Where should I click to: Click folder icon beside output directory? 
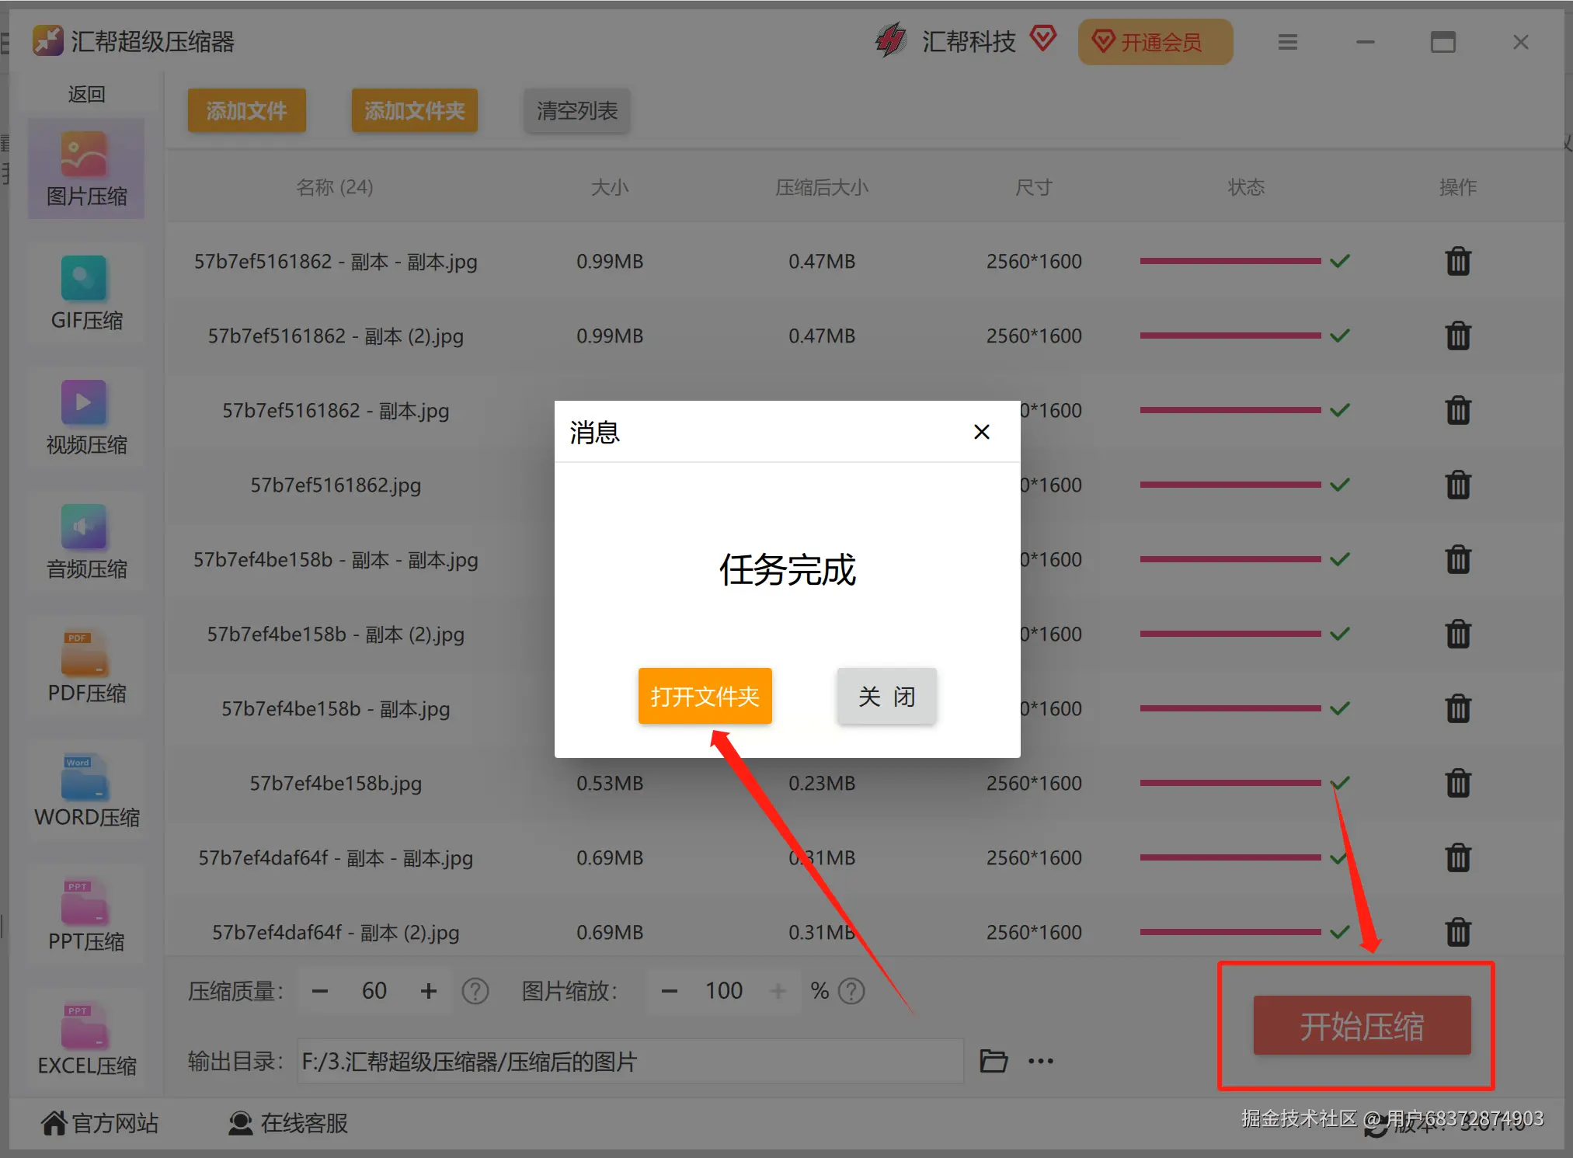[x=993, y=1061]
